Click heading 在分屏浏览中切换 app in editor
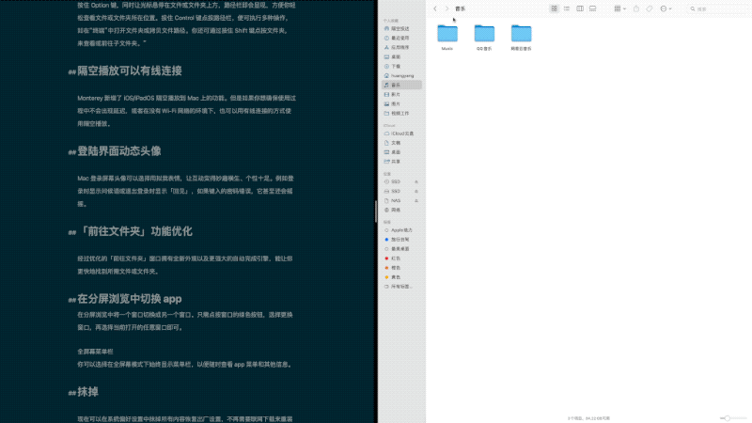The image size is (752, 423). pyautogui.click(x=130, y=299)
